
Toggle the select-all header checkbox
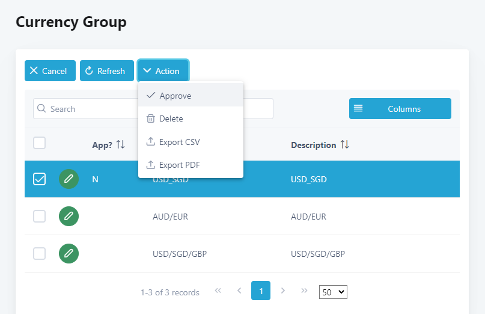(39, 143)
